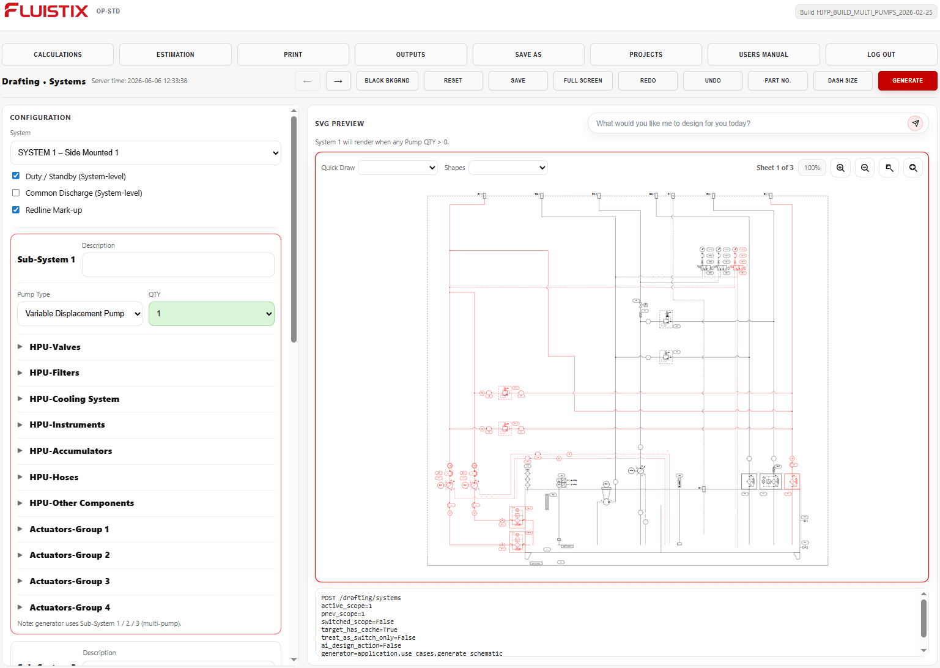Expand the Actuators-Group 4 section
The width and height of the screenshot is (940, 668).
click(x=146, y=607)
